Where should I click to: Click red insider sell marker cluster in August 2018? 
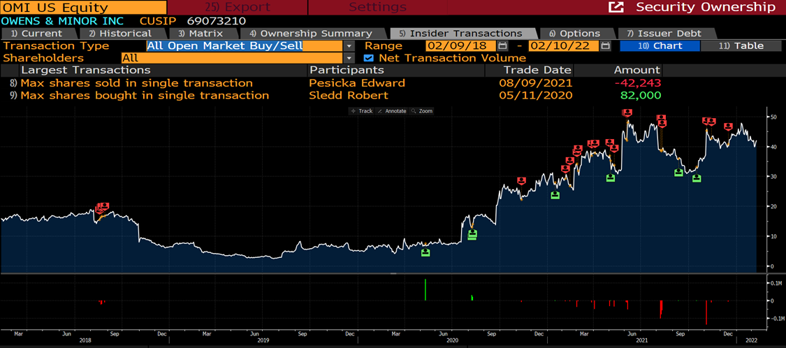tap(103, 207)
